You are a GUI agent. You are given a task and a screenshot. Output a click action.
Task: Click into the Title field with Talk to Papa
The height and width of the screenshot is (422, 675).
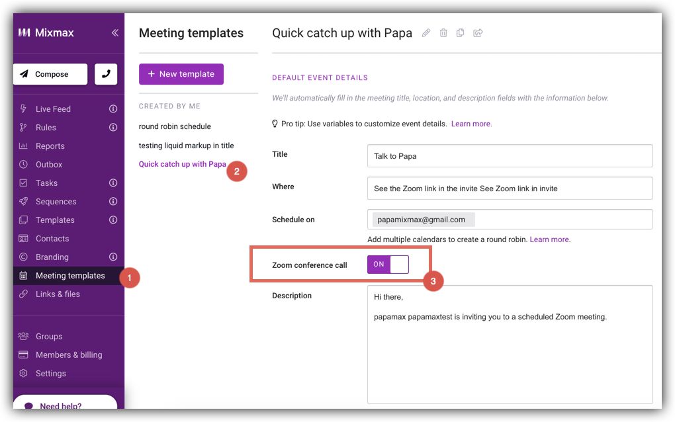510,155
